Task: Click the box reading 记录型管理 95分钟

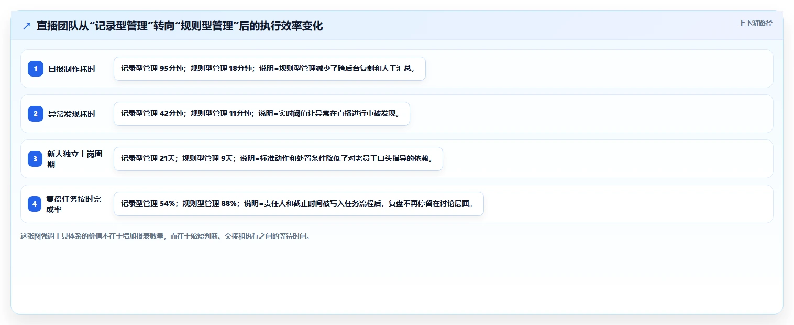Action: (x=270, y=69)
